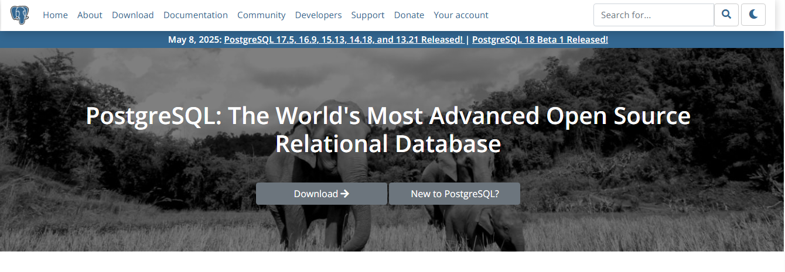Open the Documentation menu item

tap(196, 15)
